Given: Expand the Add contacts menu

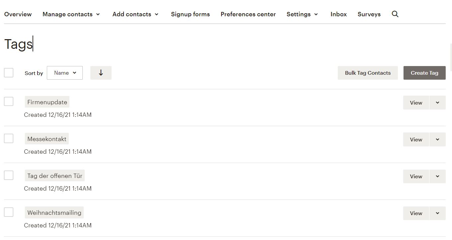Looking at the screenshot, I should point(136,14).
